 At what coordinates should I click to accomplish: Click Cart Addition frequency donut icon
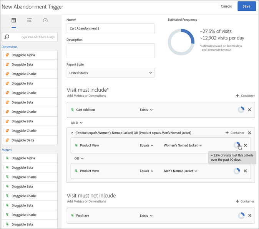pos(241,110)
